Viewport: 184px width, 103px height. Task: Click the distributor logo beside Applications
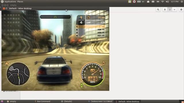[2, 2]
